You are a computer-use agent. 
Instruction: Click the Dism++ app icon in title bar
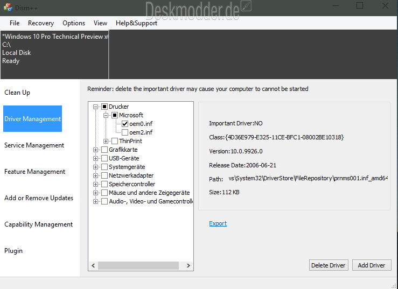click(x=8, y=8)
